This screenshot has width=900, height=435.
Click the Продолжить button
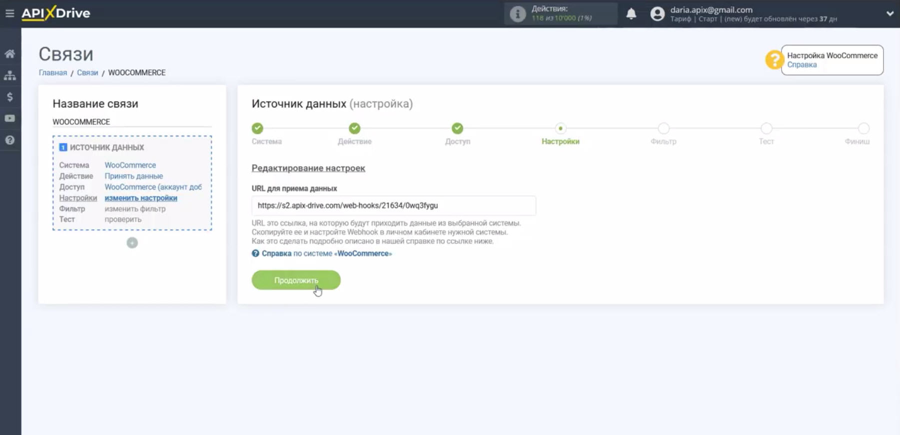296,280
